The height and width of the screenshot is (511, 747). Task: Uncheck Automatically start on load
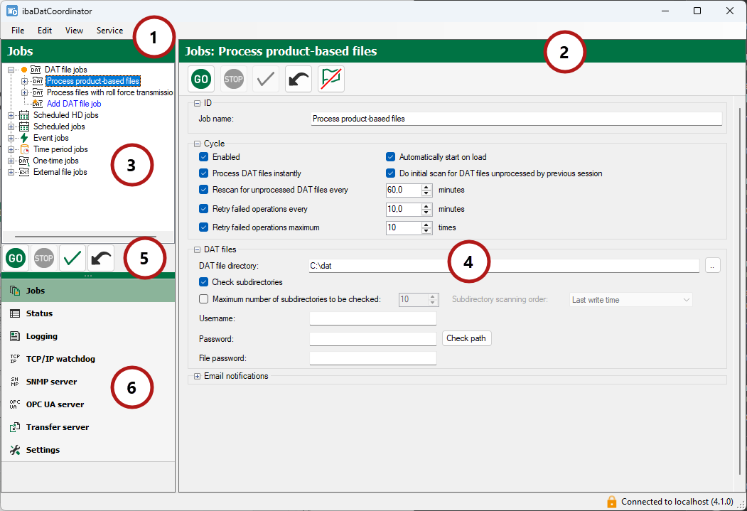(391, 156)
